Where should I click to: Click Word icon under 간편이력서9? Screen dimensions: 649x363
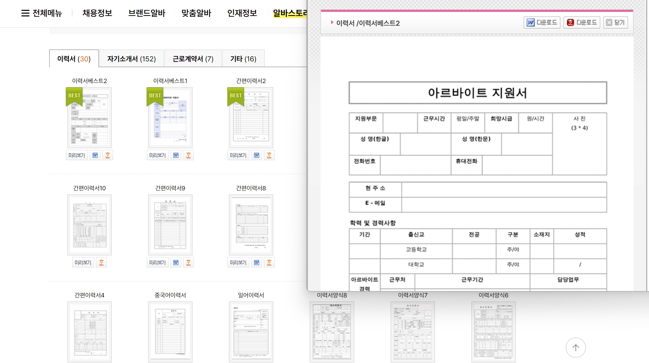[176, 263]
